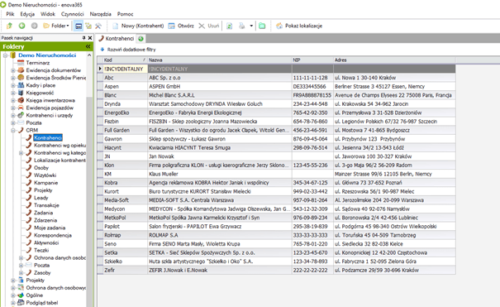
Task: Click the Ogólne globe icon
Action: [21, 295]
